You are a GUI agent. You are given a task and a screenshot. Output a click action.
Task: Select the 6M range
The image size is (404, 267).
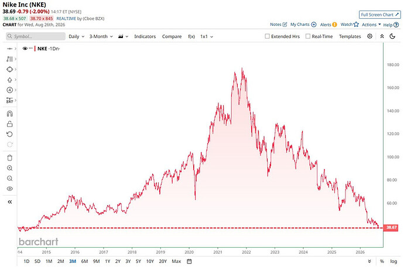click(84, 261)
